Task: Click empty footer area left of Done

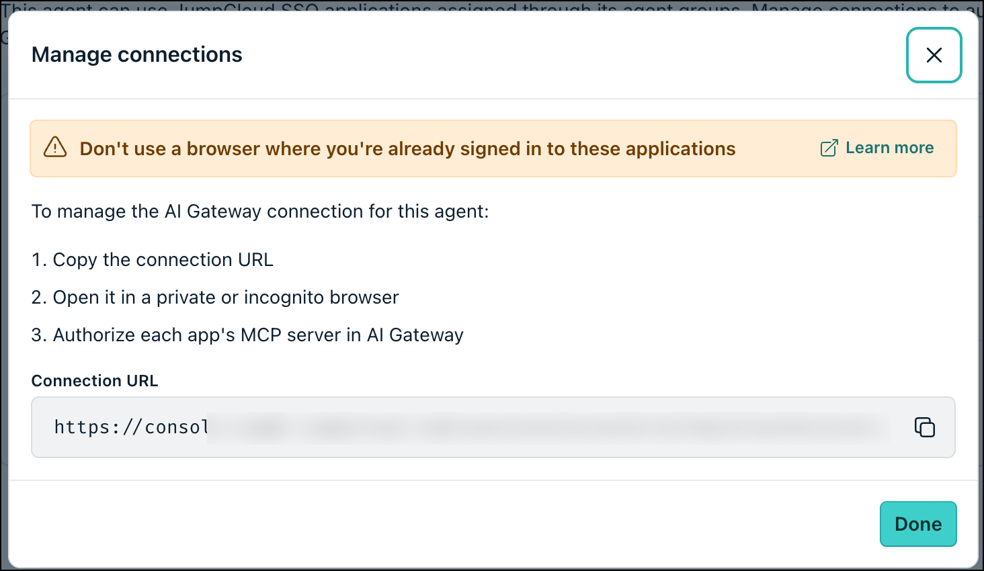Action: point(444,524)
